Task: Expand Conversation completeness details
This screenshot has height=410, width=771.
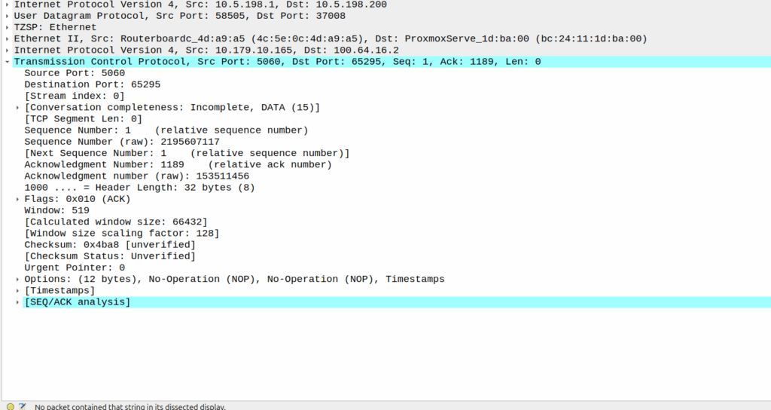Action: pyautogui.click(x=17, y=107)
